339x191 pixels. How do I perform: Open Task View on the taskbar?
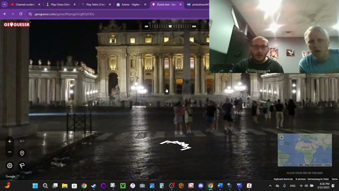click(x=55, y=186)
